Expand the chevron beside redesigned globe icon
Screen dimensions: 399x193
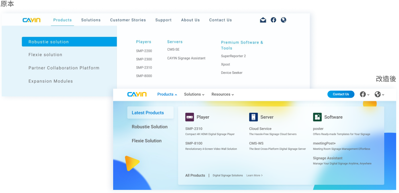383,95
